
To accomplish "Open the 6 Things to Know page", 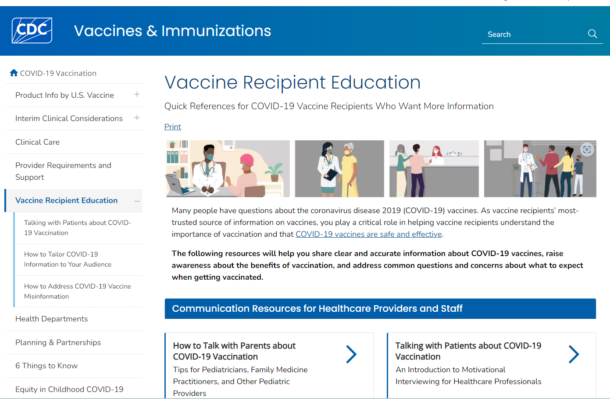I will (46, 366).
